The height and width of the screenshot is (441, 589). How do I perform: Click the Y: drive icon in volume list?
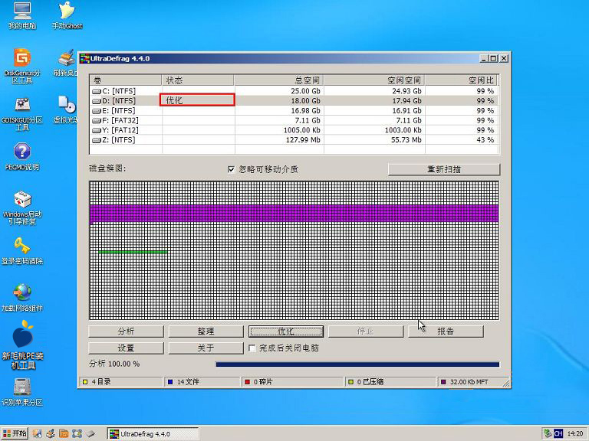97,130
